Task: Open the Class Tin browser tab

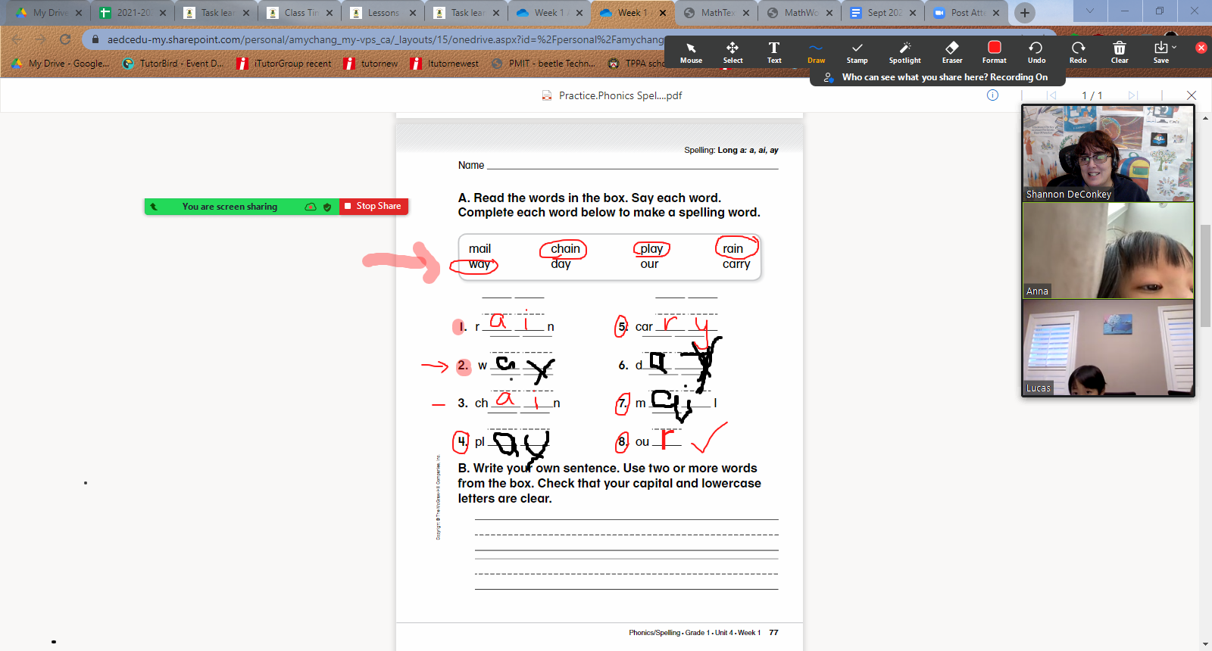Action: coord(299,13)
